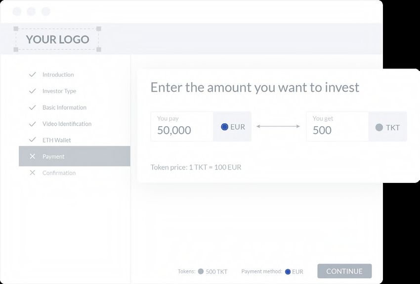Open the EUR currency selector
The image size is (420, 284).
[x=232, y=126]
